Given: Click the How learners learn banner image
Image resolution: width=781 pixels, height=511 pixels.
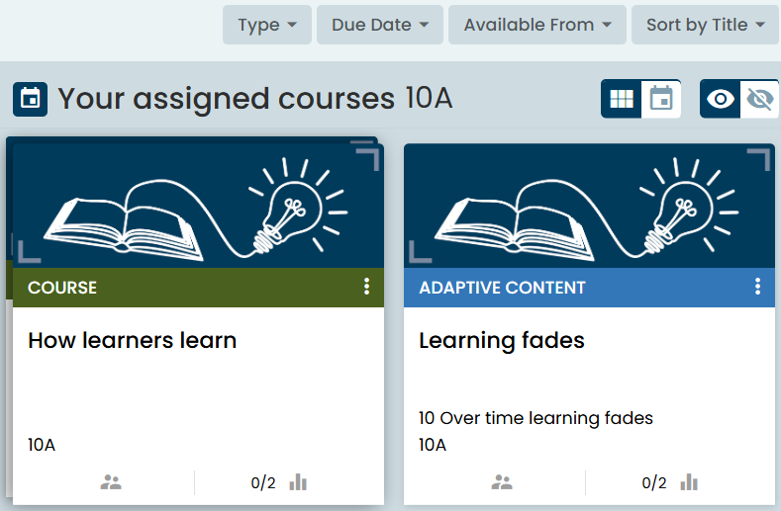Looking at the screenshot, I should coord(198,206).
